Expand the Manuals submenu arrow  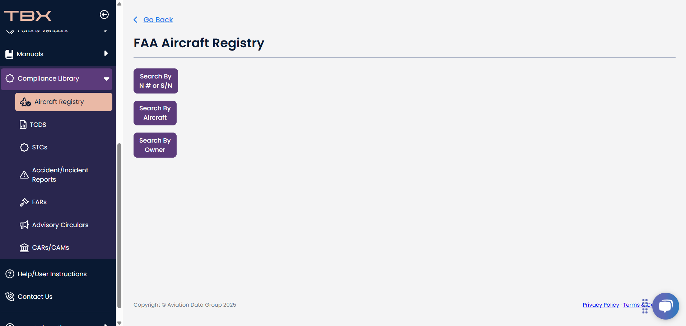click(x=106, y=53)
